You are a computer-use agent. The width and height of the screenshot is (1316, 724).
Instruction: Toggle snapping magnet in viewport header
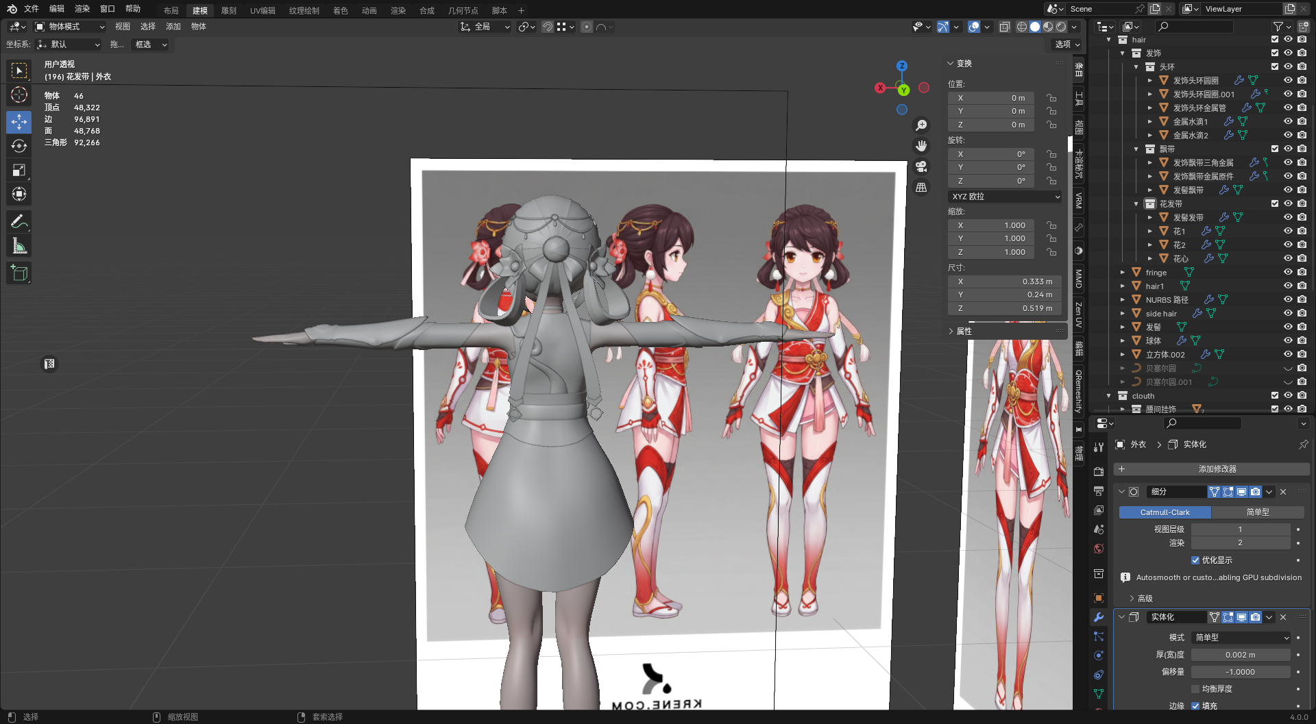click(x=547, y=27)
